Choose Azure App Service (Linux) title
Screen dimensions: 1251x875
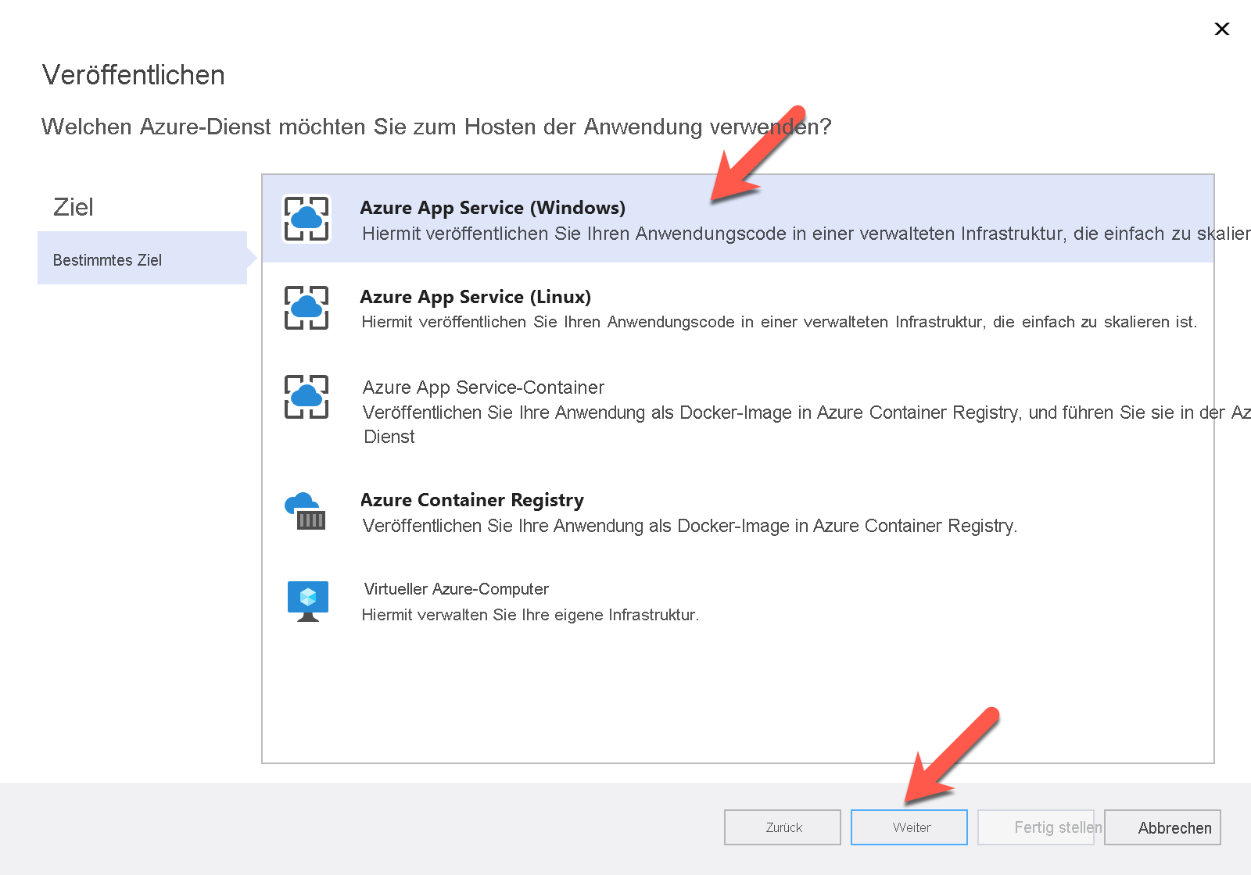coord(475,297)
